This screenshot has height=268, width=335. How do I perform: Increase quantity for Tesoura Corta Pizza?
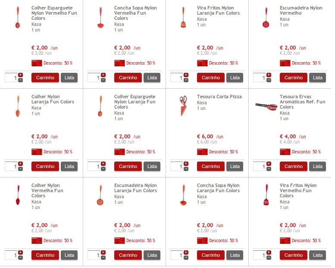(x=186, y=164)
